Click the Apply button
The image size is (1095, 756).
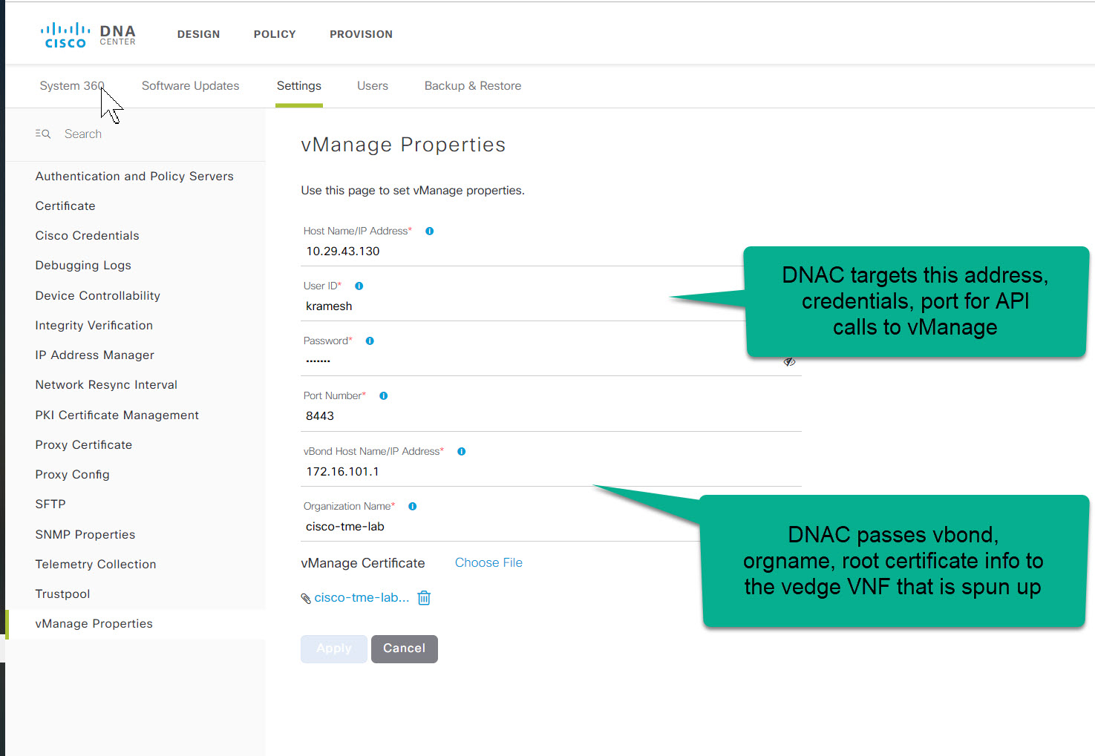click(333, 648)
